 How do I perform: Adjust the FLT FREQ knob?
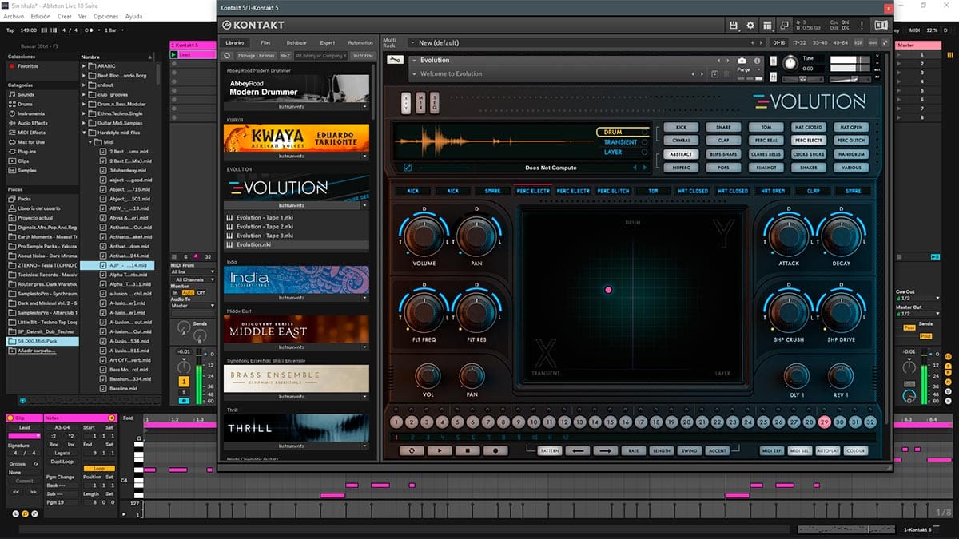424,313
